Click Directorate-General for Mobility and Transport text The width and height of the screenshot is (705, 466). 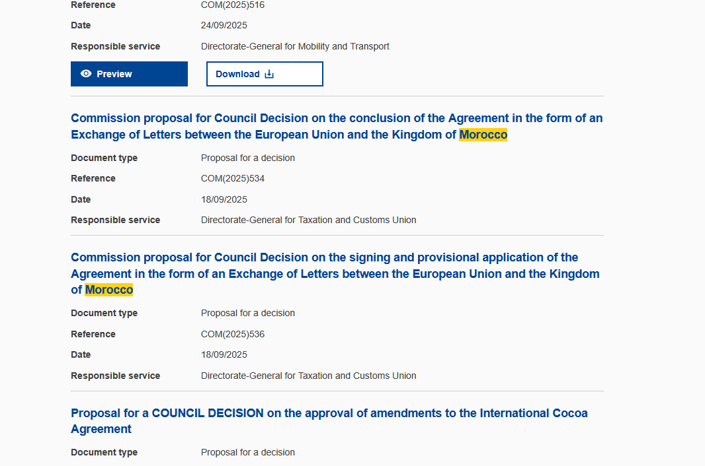pyautogui.click(x=295, y=47)
